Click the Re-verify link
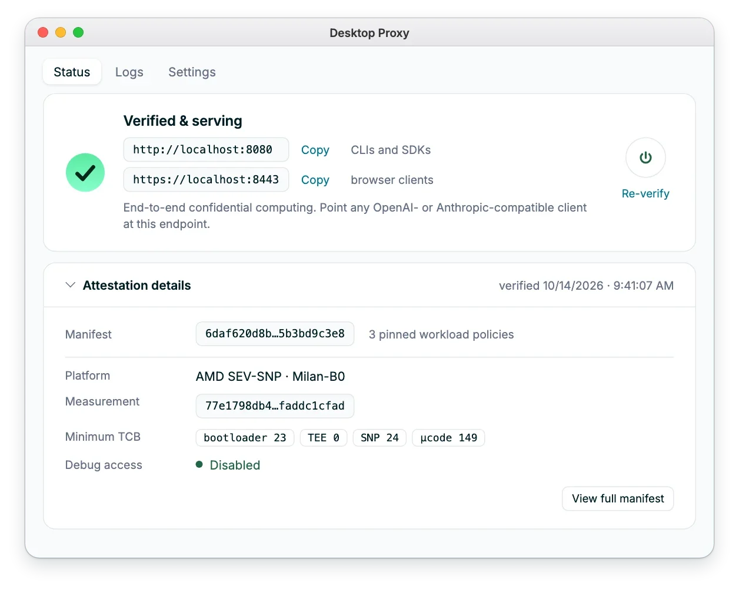The width and height of the screenshot is (739, 590). pos(645,193)
